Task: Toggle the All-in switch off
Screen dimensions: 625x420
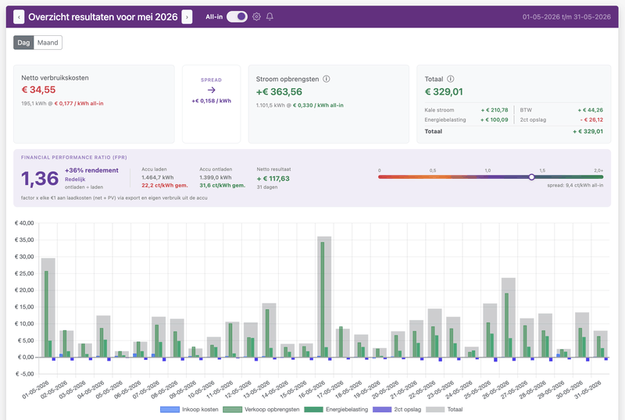Action: pyautogui.click(x=237, y=16)
